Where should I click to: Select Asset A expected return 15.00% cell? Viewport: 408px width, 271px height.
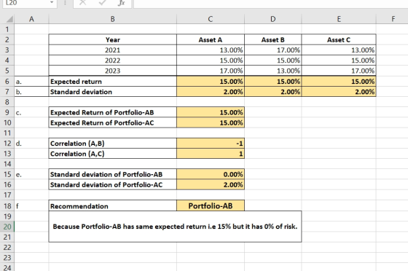tap(211, 81)
